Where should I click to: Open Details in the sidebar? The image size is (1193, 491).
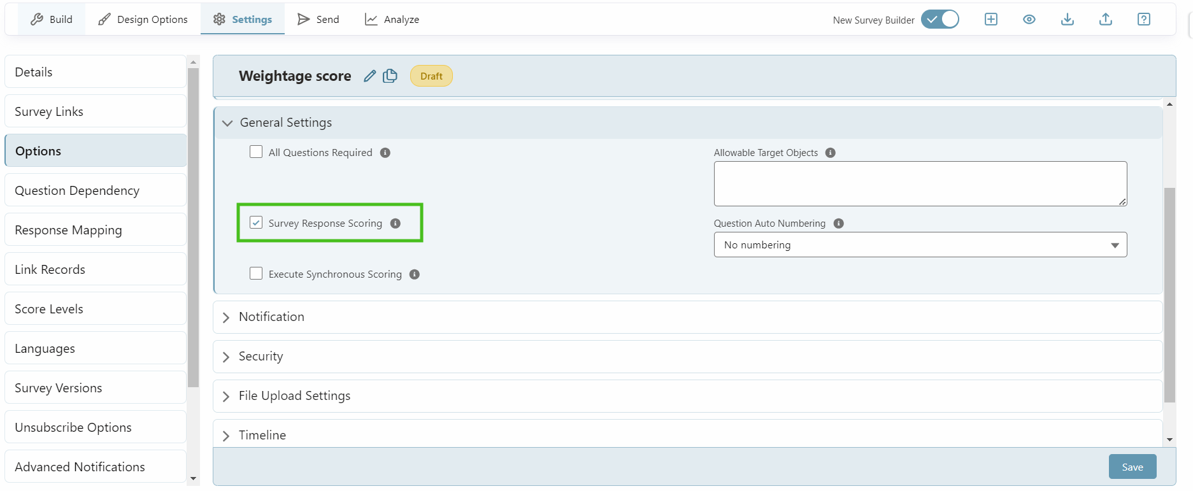pos(96,72)
